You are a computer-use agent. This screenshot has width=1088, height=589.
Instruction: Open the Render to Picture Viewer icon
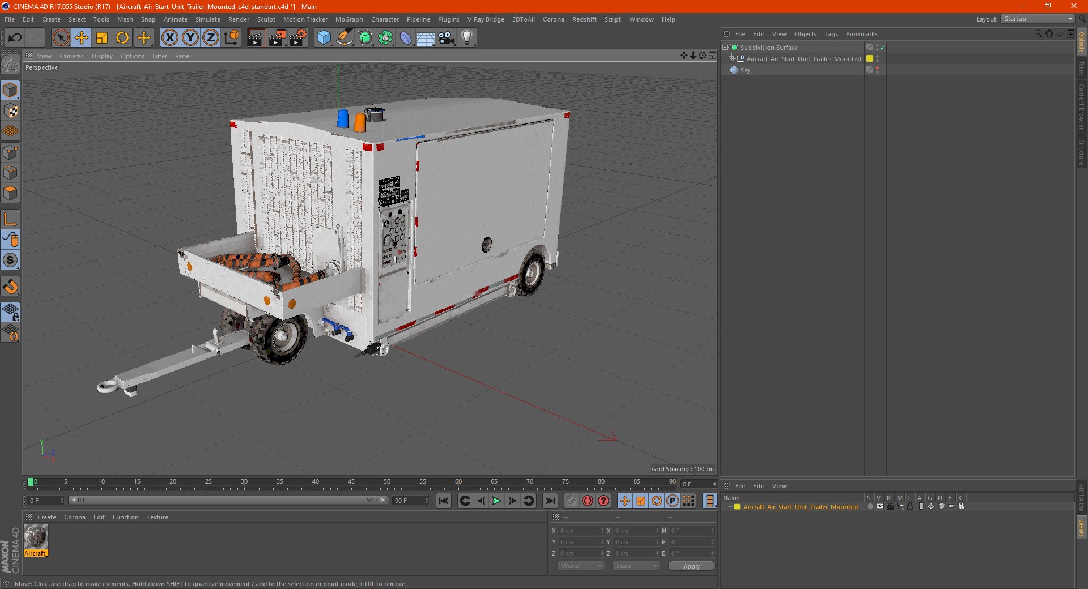[x=277, y=38]
